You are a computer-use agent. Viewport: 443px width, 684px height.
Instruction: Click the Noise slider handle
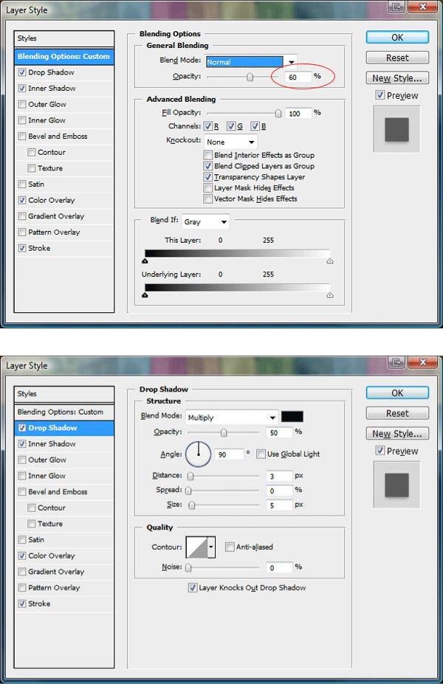click(188, 567)
